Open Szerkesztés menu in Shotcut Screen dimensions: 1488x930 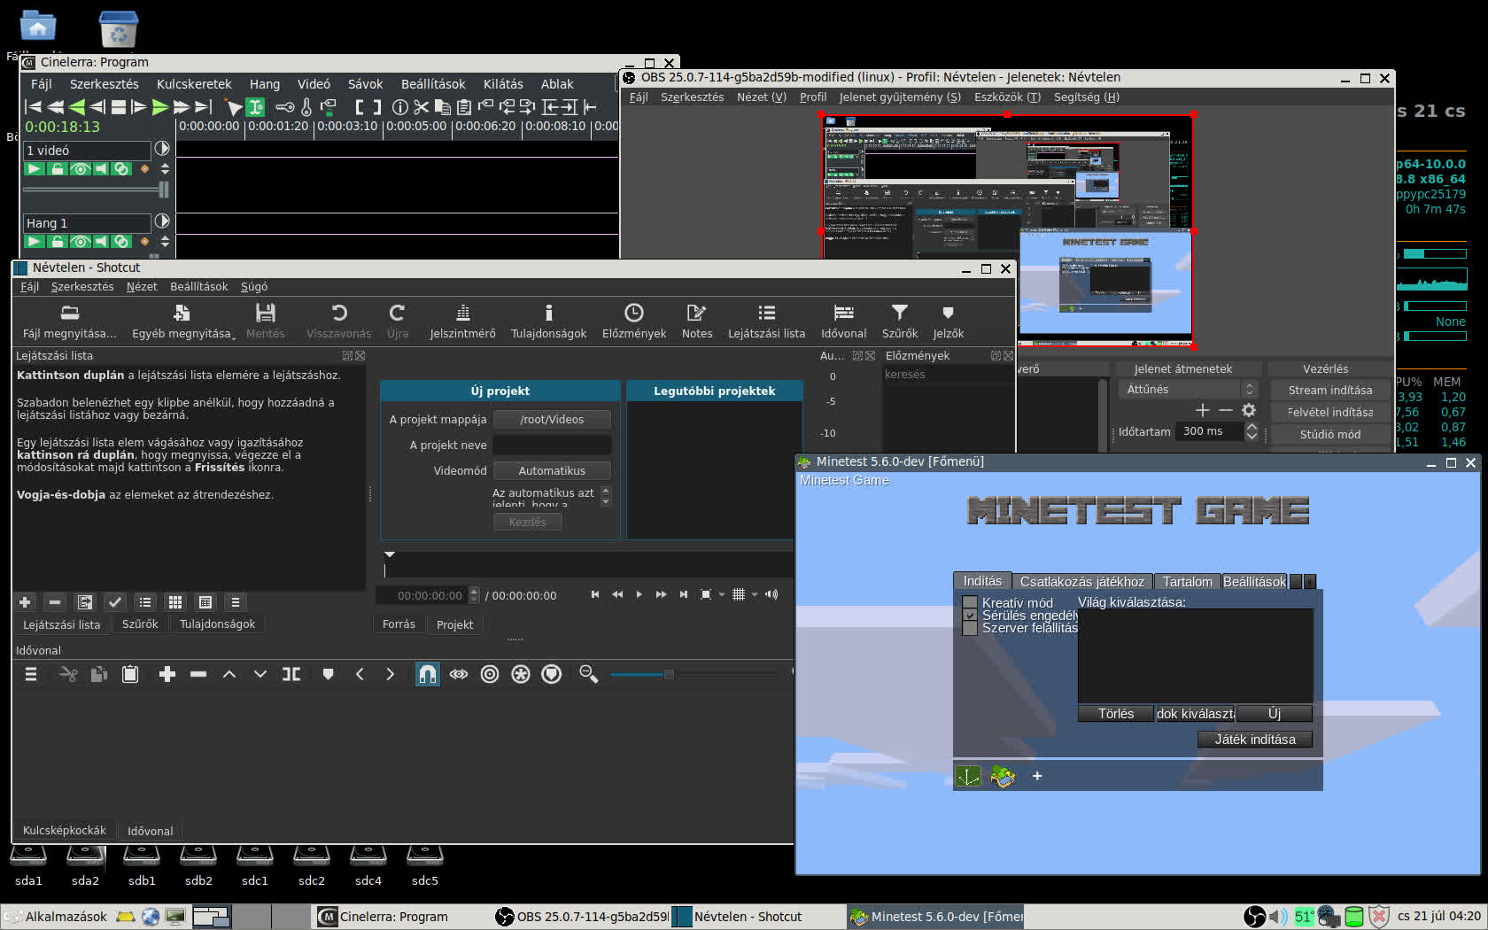[82, 287]
